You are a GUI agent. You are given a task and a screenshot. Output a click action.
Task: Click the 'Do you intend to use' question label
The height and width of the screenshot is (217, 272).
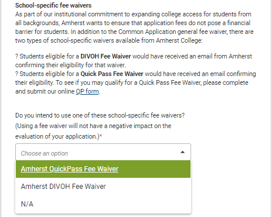coord(100,115)
